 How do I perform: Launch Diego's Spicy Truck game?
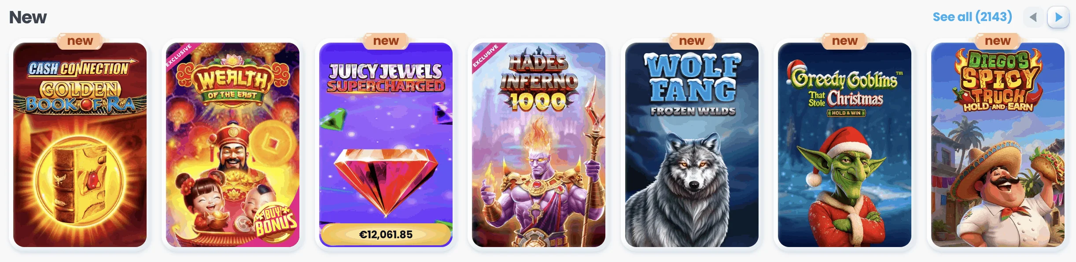998,145
